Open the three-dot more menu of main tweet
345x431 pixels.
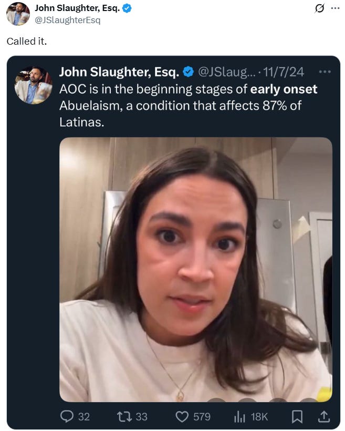coord(336,8)
